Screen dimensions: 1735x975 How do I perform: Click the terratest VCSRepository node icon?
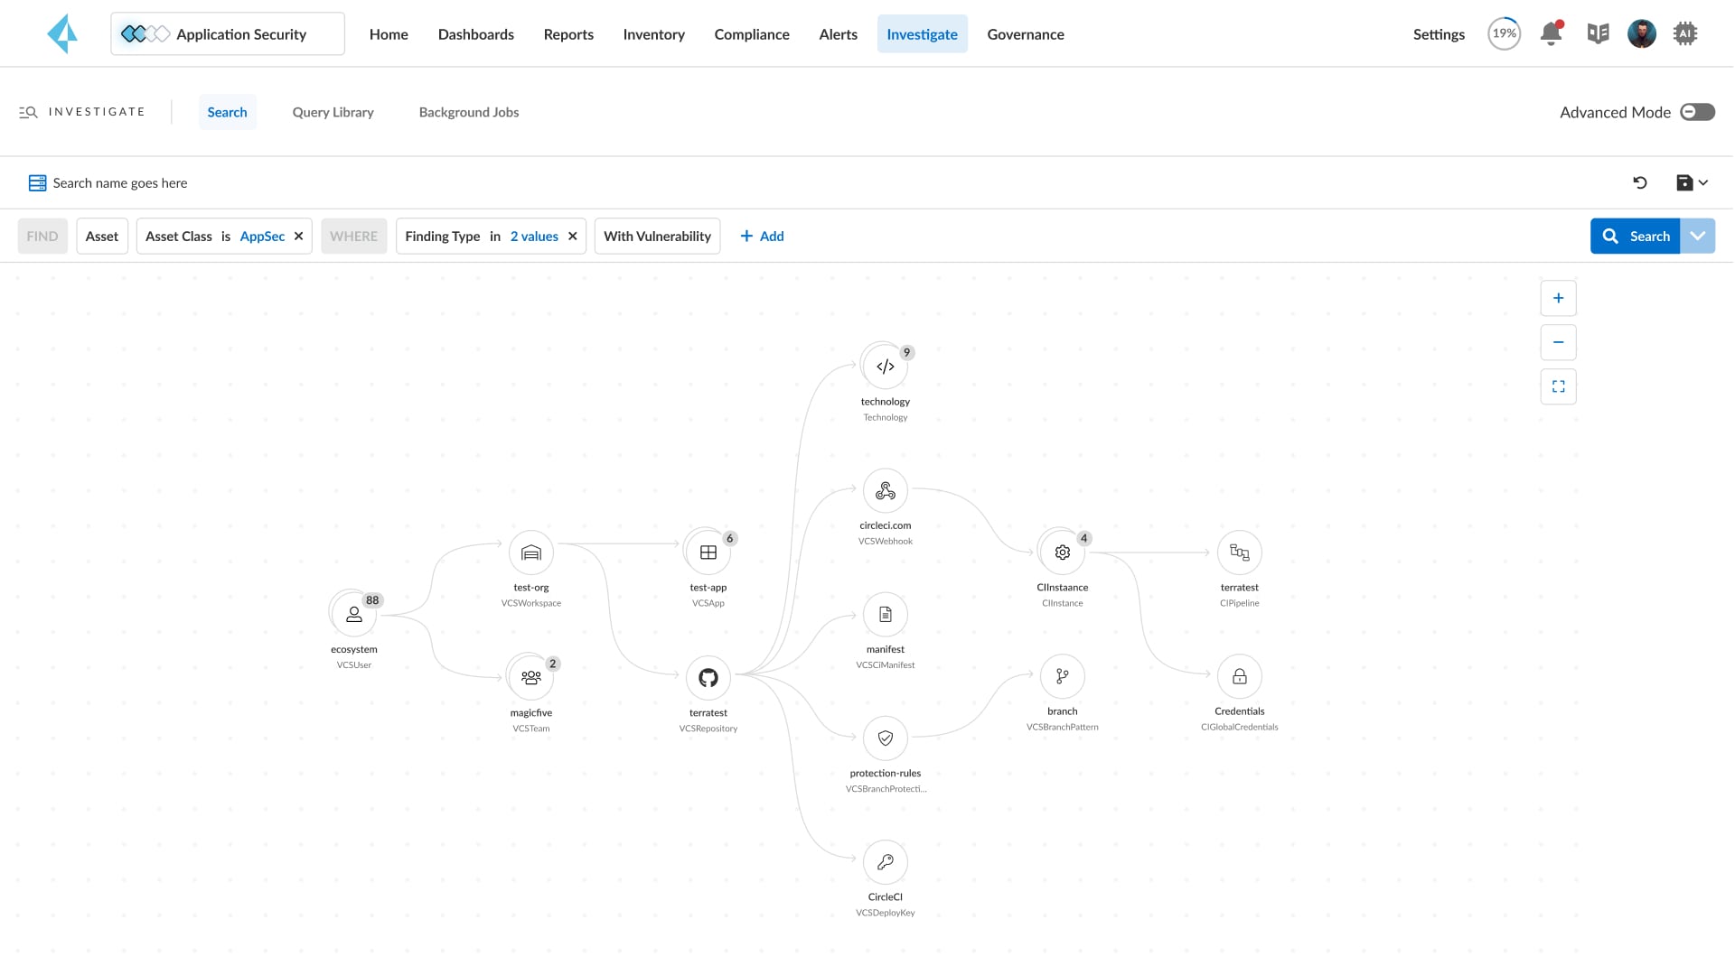click(x=708, y=676)
